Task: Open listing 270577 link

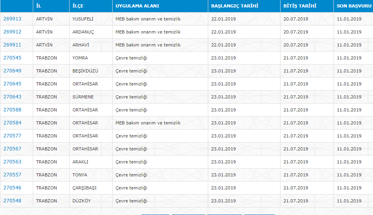Action: [12, 136]
